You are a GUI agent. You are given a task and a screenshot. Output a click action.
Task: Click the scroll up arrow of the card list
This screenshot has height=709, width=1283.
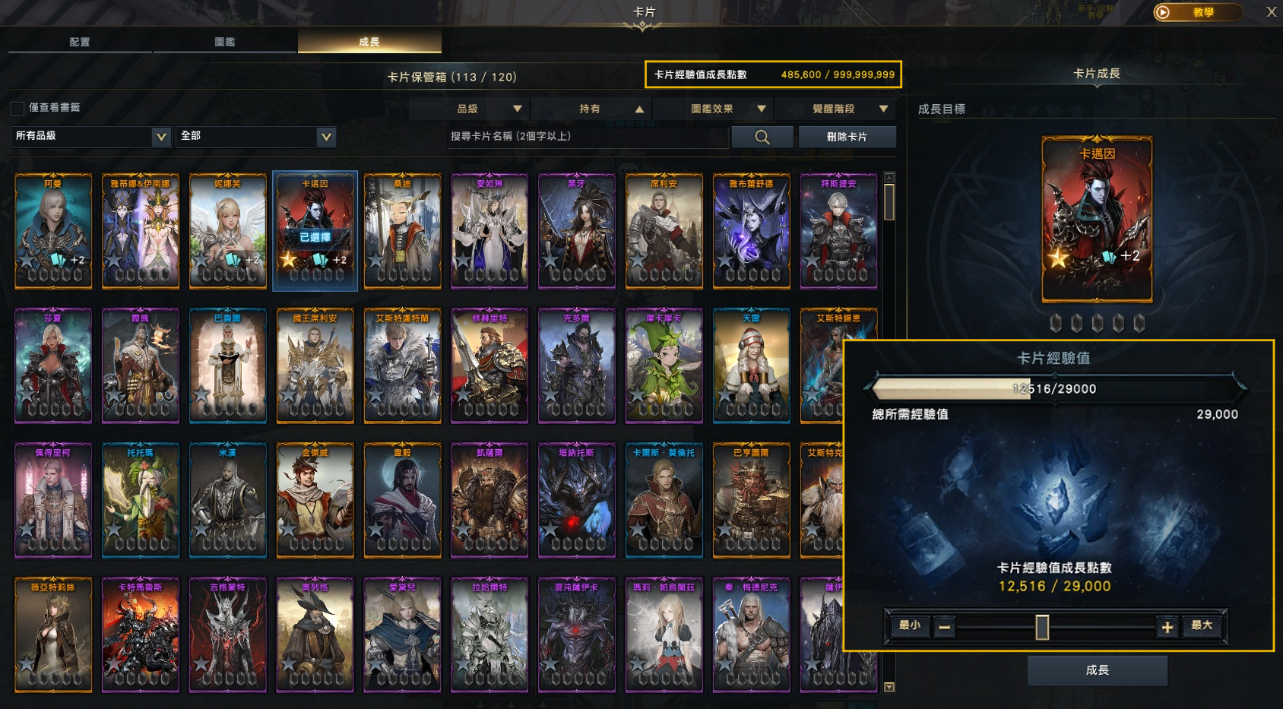tap(889, 178)
